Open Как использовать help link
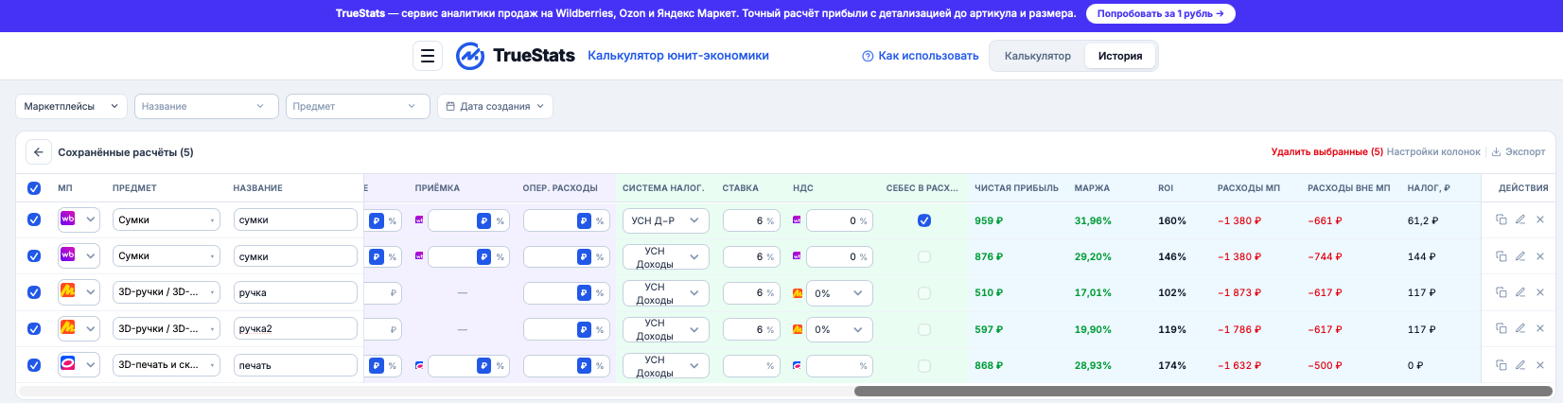This screenshot has height=403, width=1563. [920, 56]
